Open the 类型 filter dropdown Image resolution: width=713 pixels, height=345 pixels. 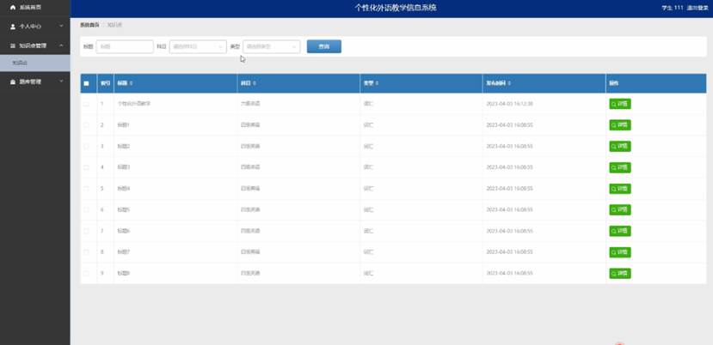[272, 46]
